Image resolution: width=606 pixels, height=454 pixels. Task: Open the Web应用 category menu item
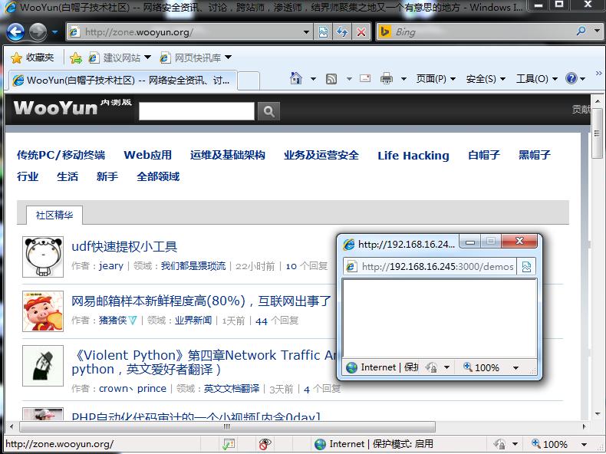coord(147,155)
